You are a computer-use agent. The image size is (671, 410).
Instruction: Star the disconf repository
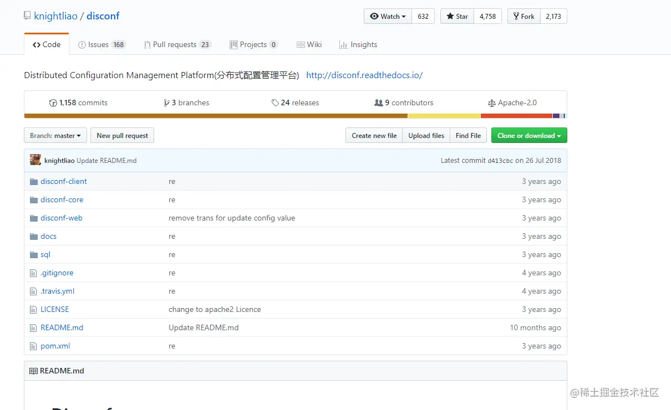(457, 16)
